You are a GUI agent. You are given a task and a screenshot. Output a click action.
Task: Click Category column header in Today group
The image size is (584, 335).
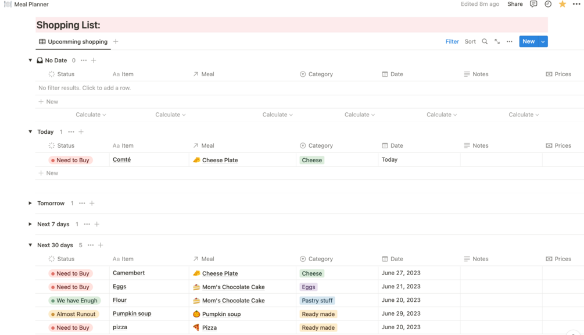coord(316,146)
